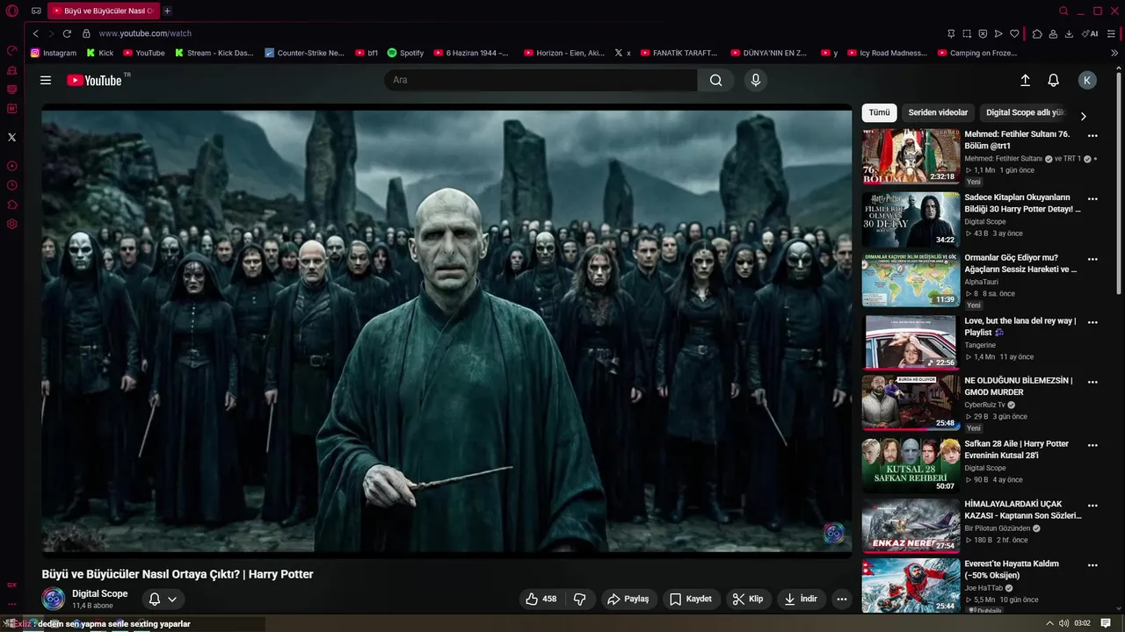Open more video actions ellipsis menu
The image size is (1125, 632).
pyautogui.click(x=842, y=599)
